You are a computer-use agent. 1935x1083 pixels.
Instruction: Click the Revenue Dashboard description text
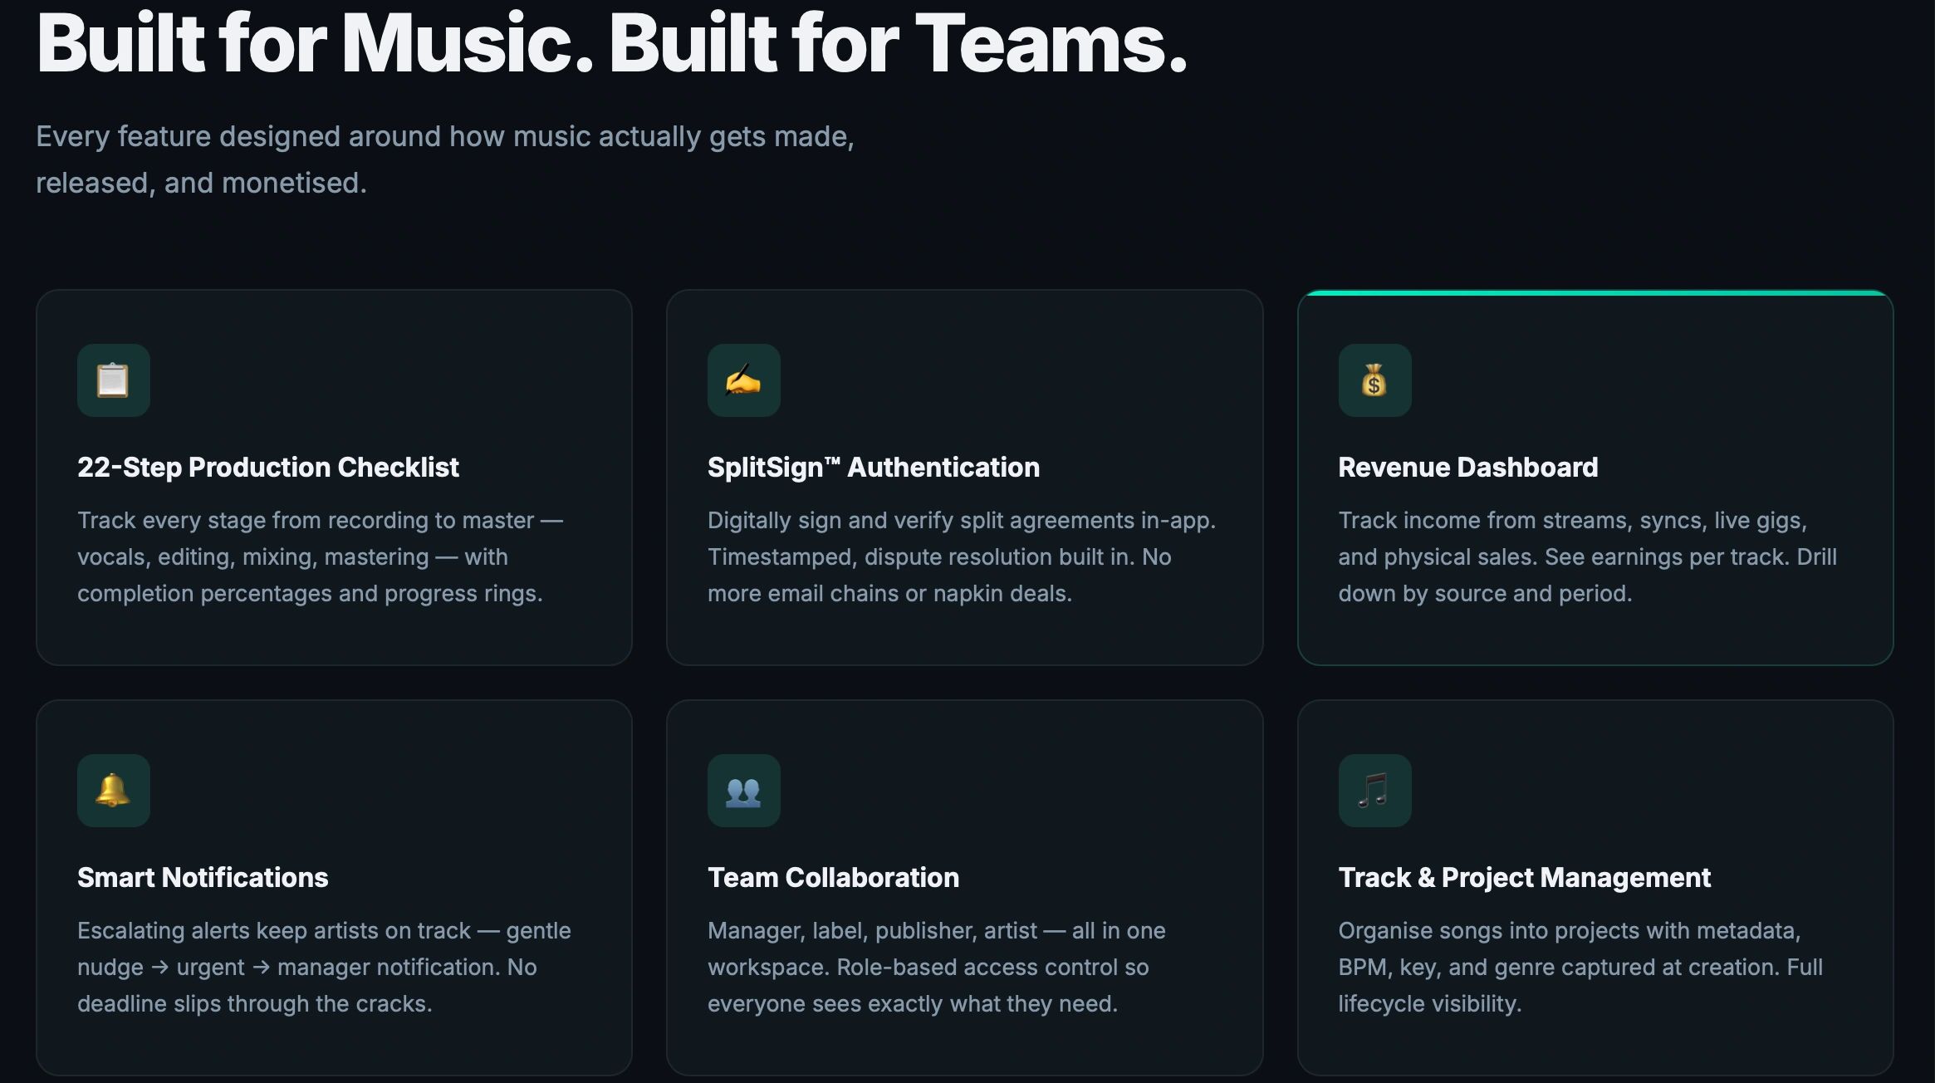tap(1586, 556)
